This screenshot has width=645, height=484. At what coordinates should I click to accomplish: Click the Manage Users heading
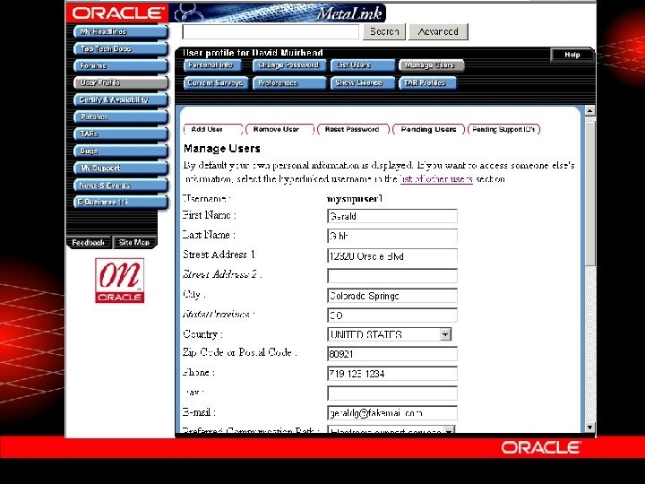(222, 149)
